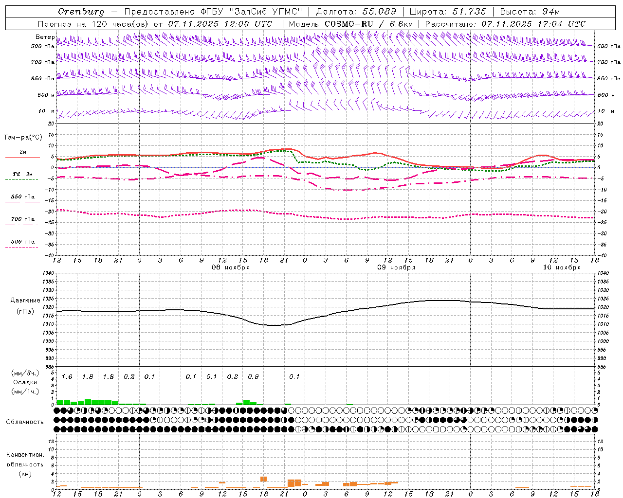Click the station name Orenburg in the header
This screenshot has width=623, height=498.
[x=81, y=12]
